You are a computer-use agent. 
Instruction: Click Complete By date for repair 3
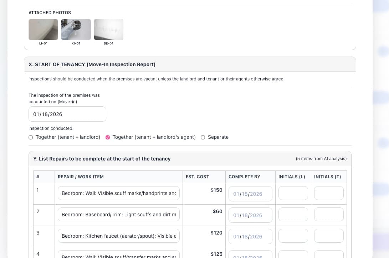pos(250,237)
